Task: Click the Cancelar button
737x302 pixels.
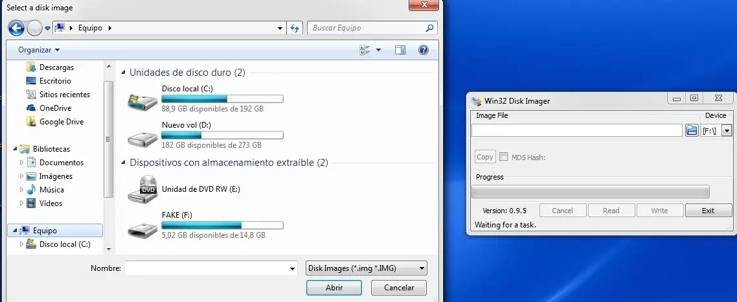Action: coord(399,287)
